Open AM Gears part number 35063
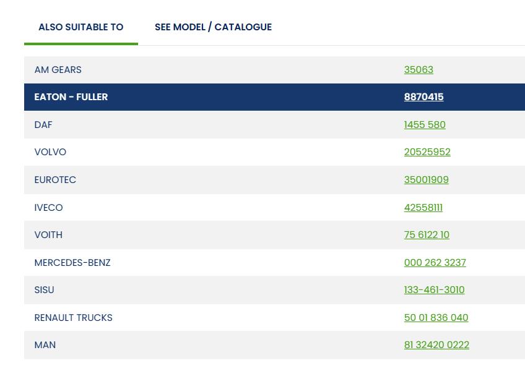The height and width of the screenshot is (371, 525). click(x=419, y=70)
